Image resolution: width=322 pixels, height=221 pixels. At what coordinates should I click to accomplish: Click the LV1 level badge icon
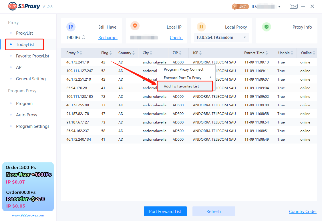click(x=240, y=7)
